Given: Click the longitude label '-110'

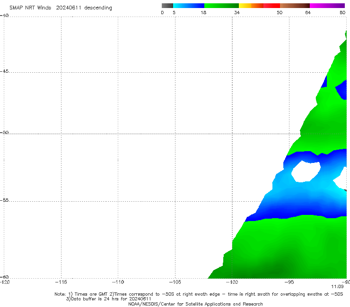Looking at the screenshot, I should 118,282.
